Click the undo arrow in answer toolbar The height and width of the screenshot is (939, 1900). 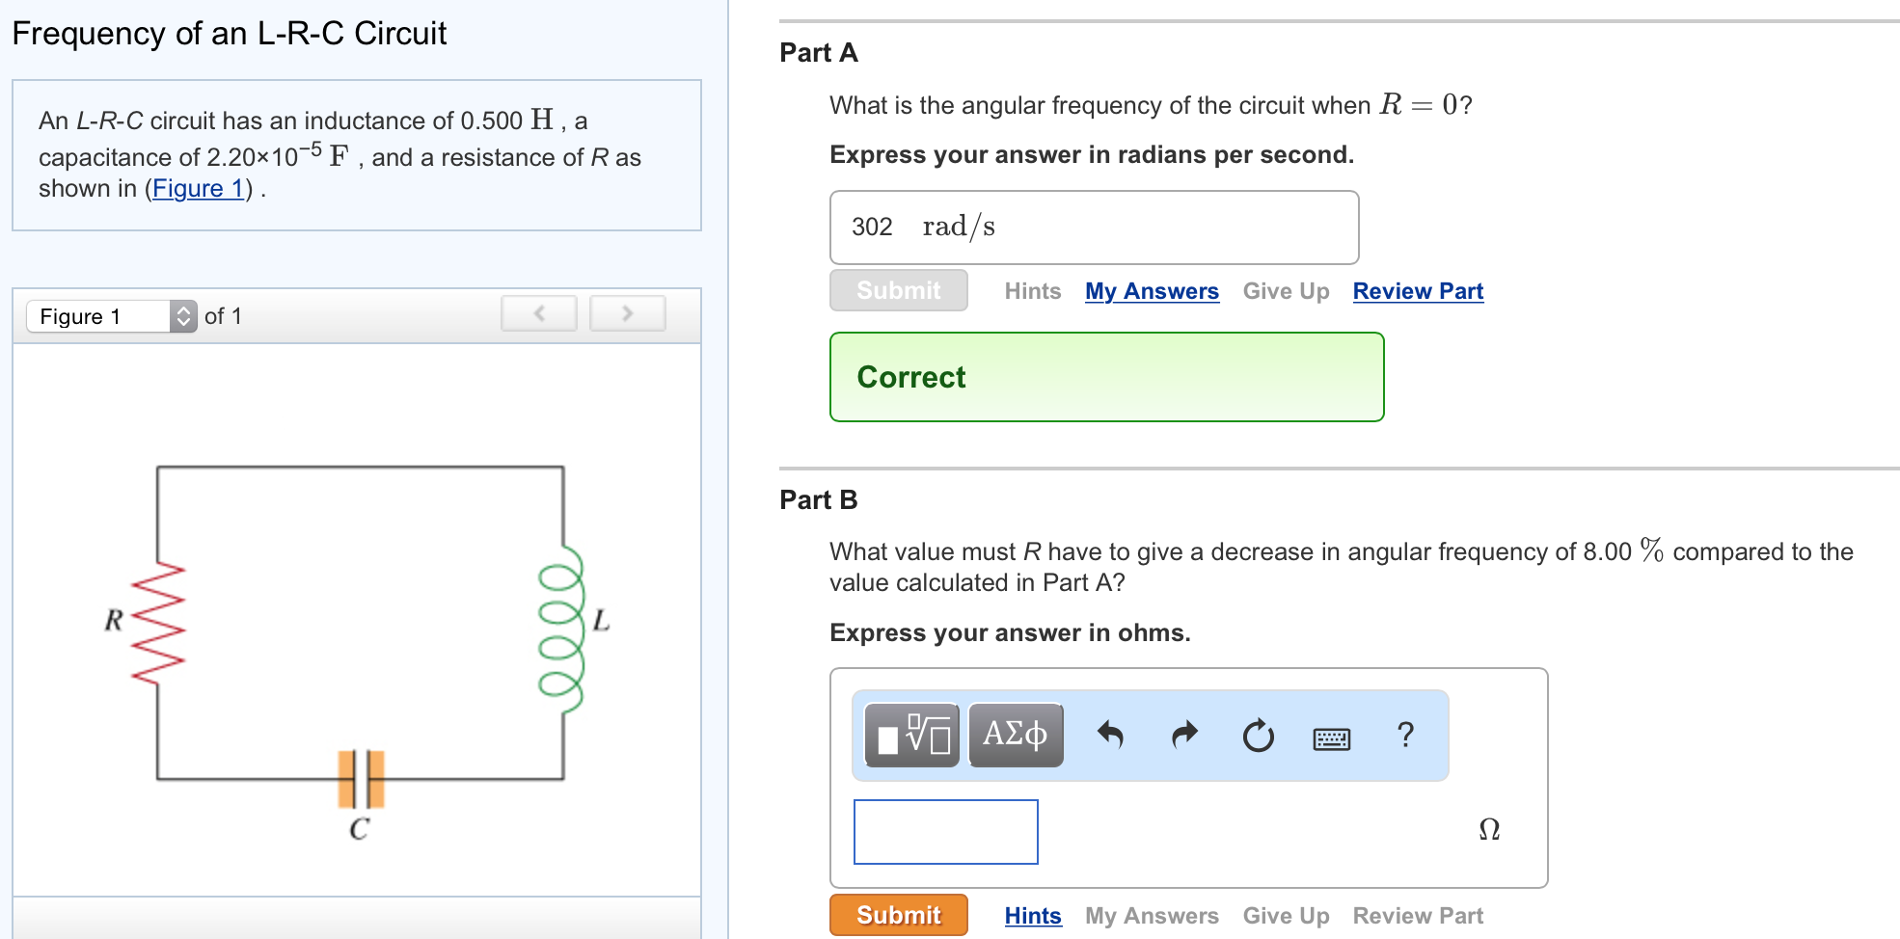(x=1110, y=736)
